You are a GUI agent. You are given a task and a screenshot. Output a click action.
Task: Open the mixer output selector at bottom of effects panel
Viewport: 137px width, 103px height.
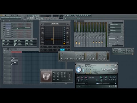tap(118, 46)
